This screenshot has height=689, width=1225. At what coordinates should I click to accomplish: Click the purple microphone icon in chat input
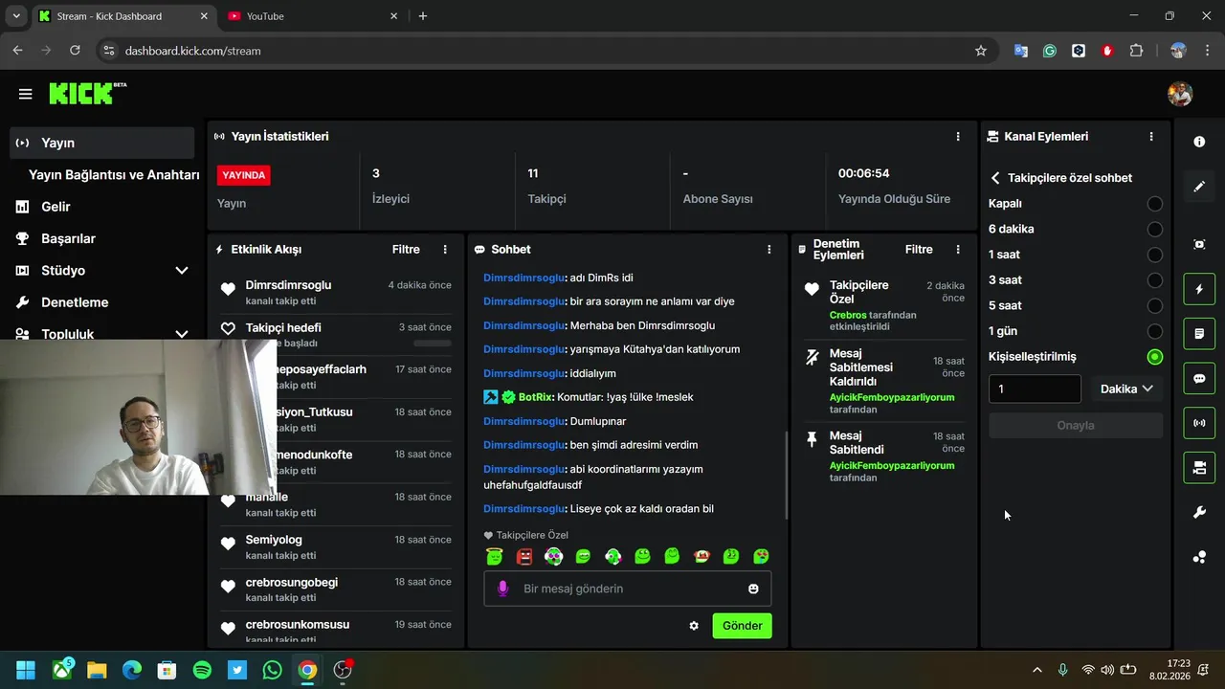click(x=503, y=589)
